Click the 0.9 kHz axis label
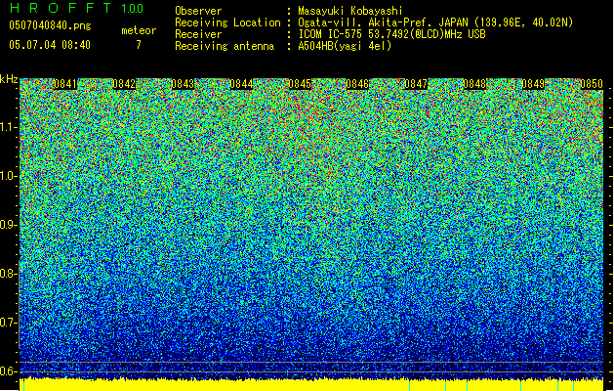 pyautogui.click(x=9, y=225)
